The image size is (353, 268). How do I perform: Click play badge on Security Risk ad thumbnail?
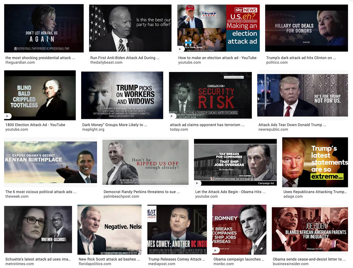point(172,116)
